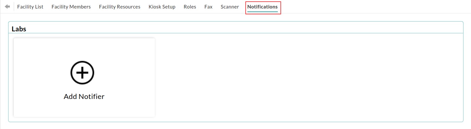Select the Roles tab

pos(190,7)
